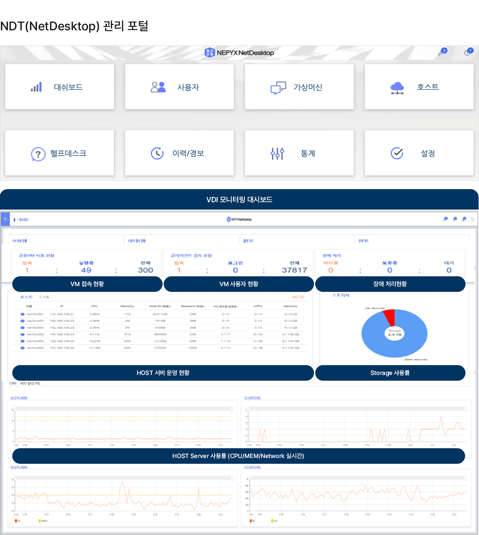Click the 대쉬보드 breadcrumb beside the hamburger menu

point(24,219)
